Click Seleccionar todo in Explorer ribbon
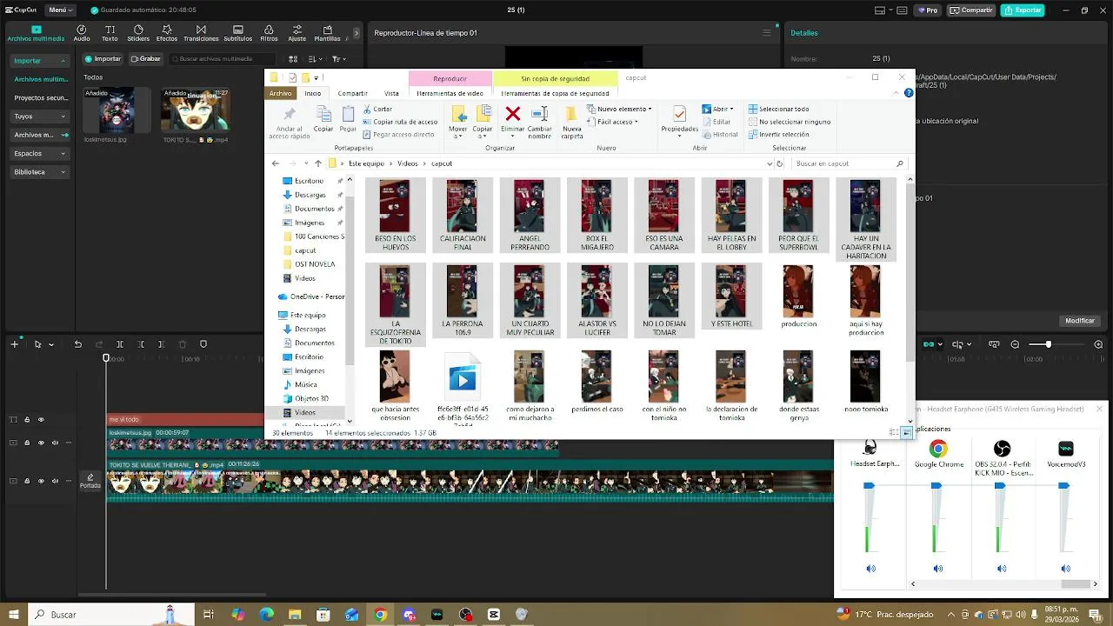The height and width of the screenshot is (626, 1113). click(777, 110)
